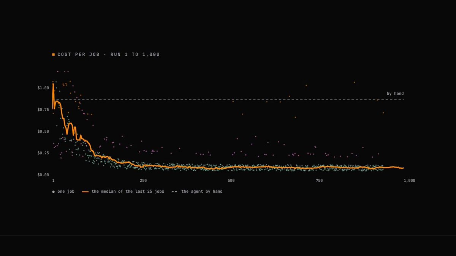Screen dimensions: 456x256
Task: Select the "one job" legend label
Action: pos(66,192)
